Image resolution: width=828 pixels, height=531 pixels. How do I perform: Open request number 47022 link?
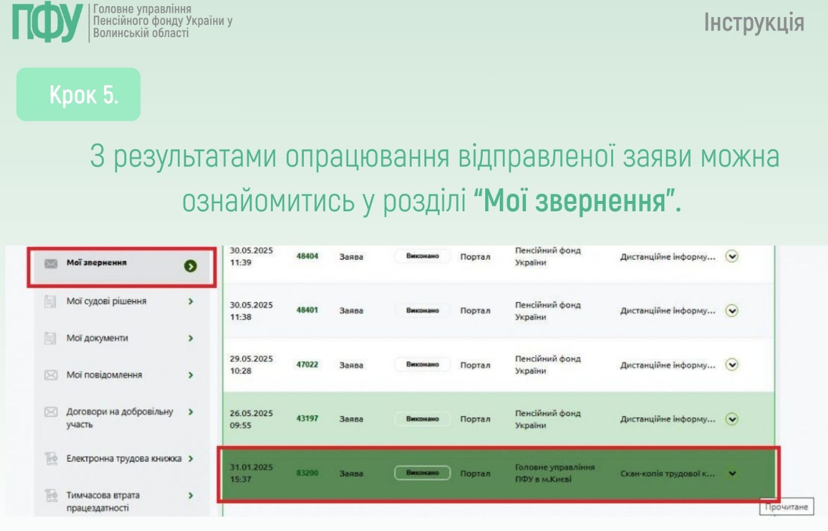click(307, 365)
